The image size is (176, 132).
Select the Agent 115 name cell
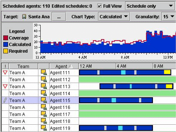[x=64, y=101]
